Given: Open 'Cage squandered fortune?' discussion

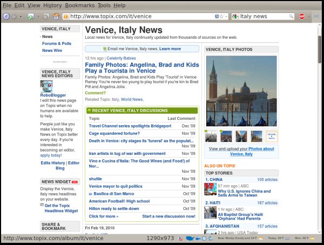Looking at the screenshot, I should [x=114, y=133].
